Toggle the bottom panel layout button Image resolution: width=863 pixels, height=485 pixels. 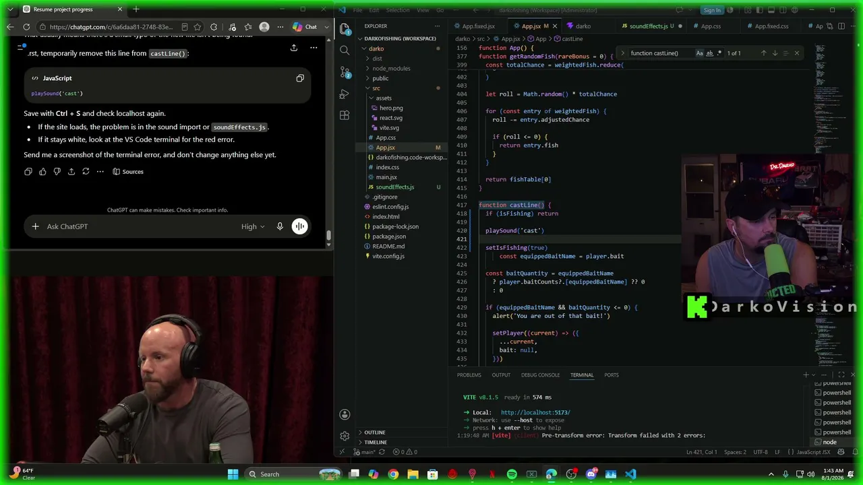[771, 10]
